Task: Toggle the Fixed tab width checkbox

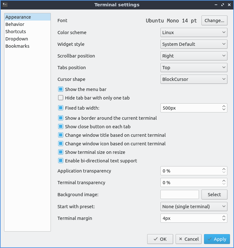Action: [x=61, y=108]
